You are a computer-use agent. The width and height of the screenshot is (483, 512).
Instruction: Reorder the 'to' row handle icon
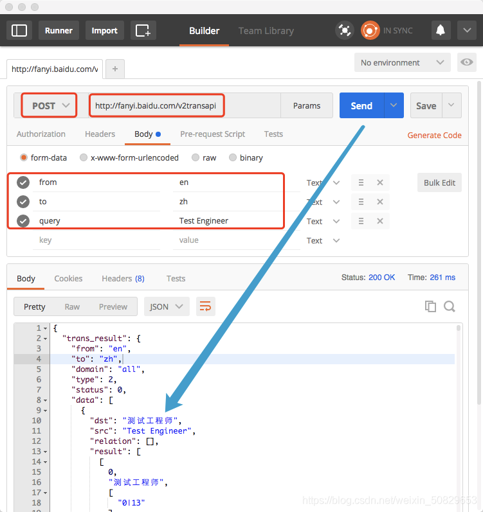(361, 202)
